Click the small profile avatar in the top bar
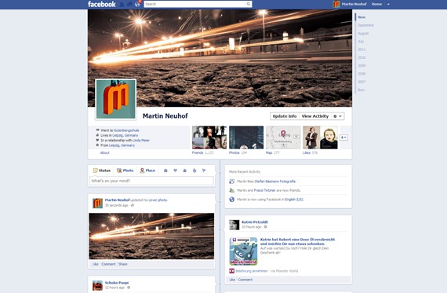447x293 pixels. coord(336,4)
